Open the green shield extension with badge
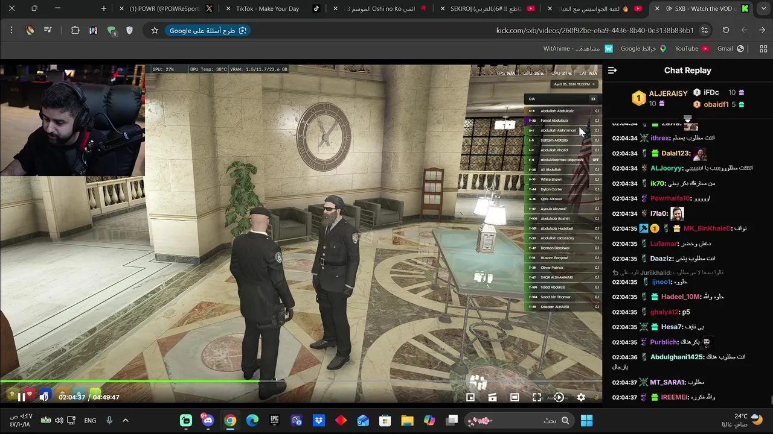This screenshot has height=434, width=773. coord(112,31)
